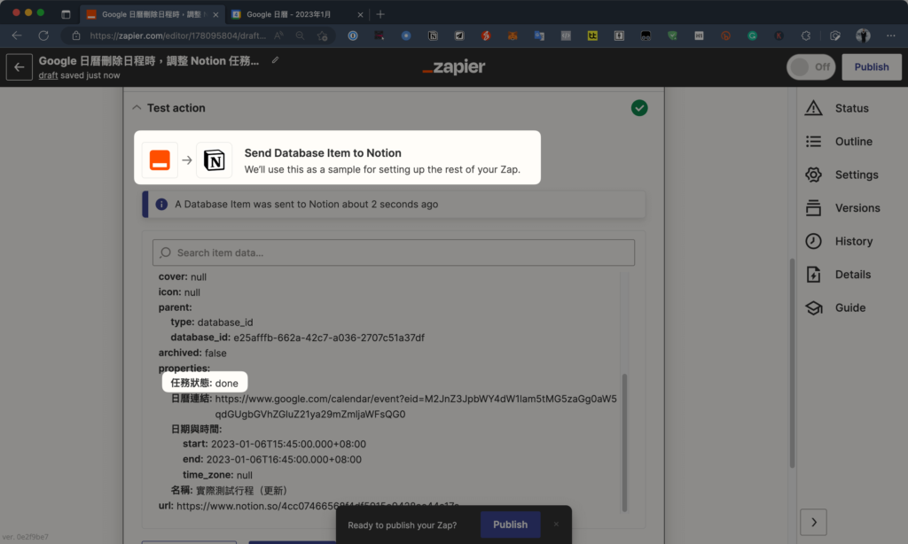Click the Notion app icon in sample card
908x544 pixels.
215,159
